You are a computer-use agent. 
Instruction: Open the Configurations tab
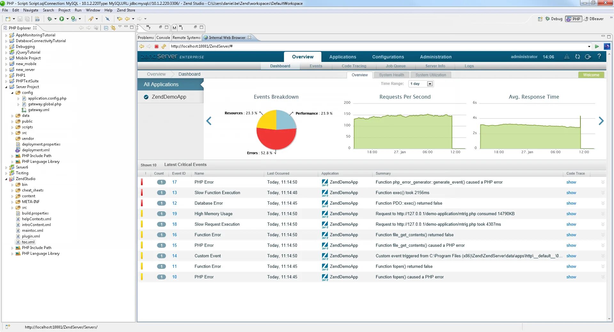388,57
